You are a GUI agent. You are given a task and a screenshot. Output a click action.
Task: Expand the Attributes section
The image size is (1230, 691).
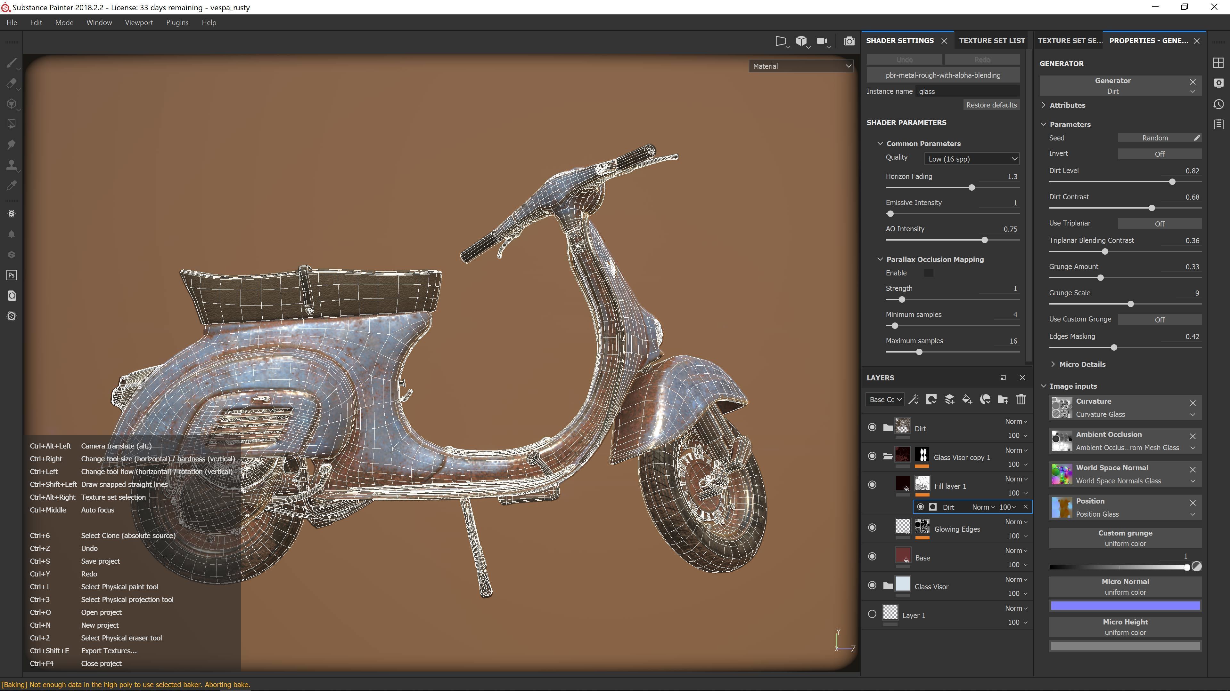click(x=1043, y=105)
